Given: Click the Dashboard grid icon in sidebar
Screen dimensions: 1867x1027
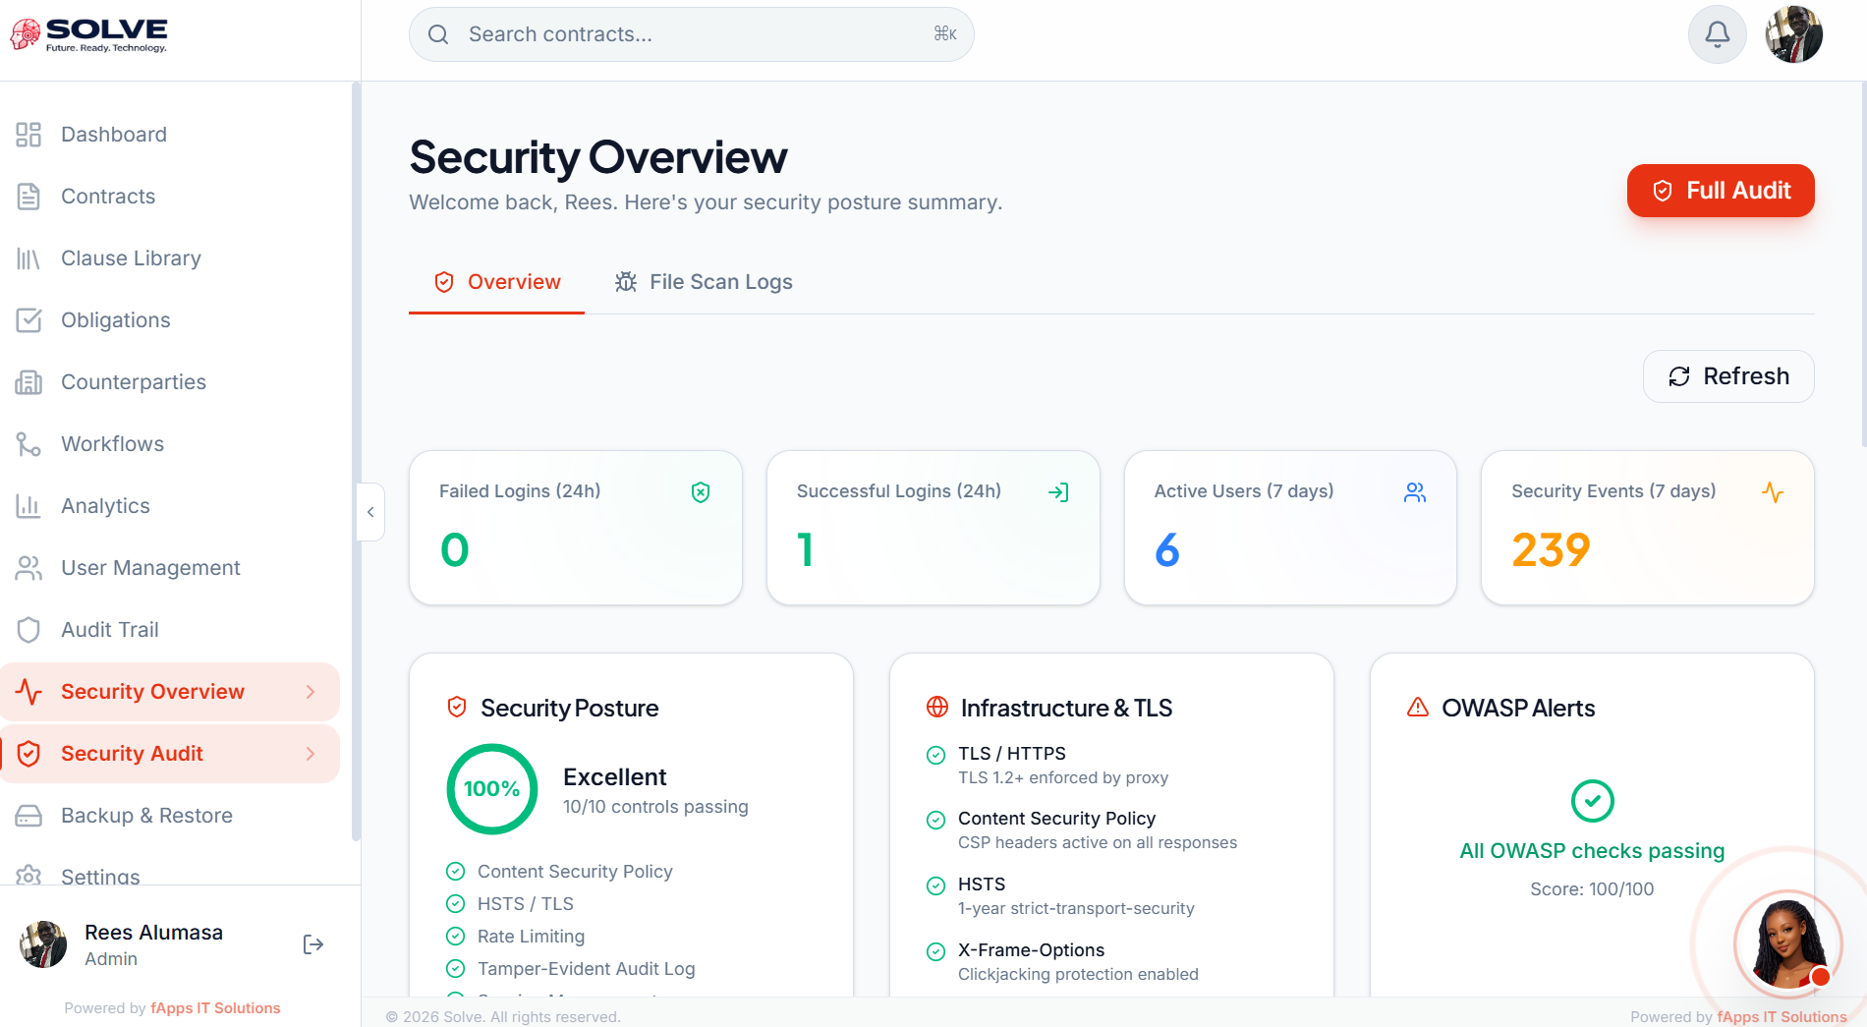Looking at the screenshot, I should 28,135.
